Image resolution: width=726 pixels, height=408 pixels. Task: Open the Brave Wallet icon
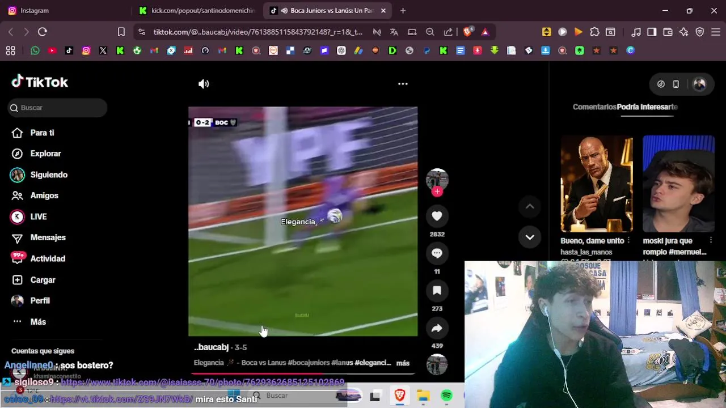coord(668,32)
